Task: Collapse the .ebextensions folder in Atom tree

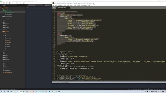Action: tap(2, 10)
